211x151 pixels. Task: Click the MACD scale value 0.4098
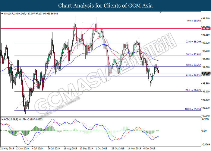(x=206, y=119)
